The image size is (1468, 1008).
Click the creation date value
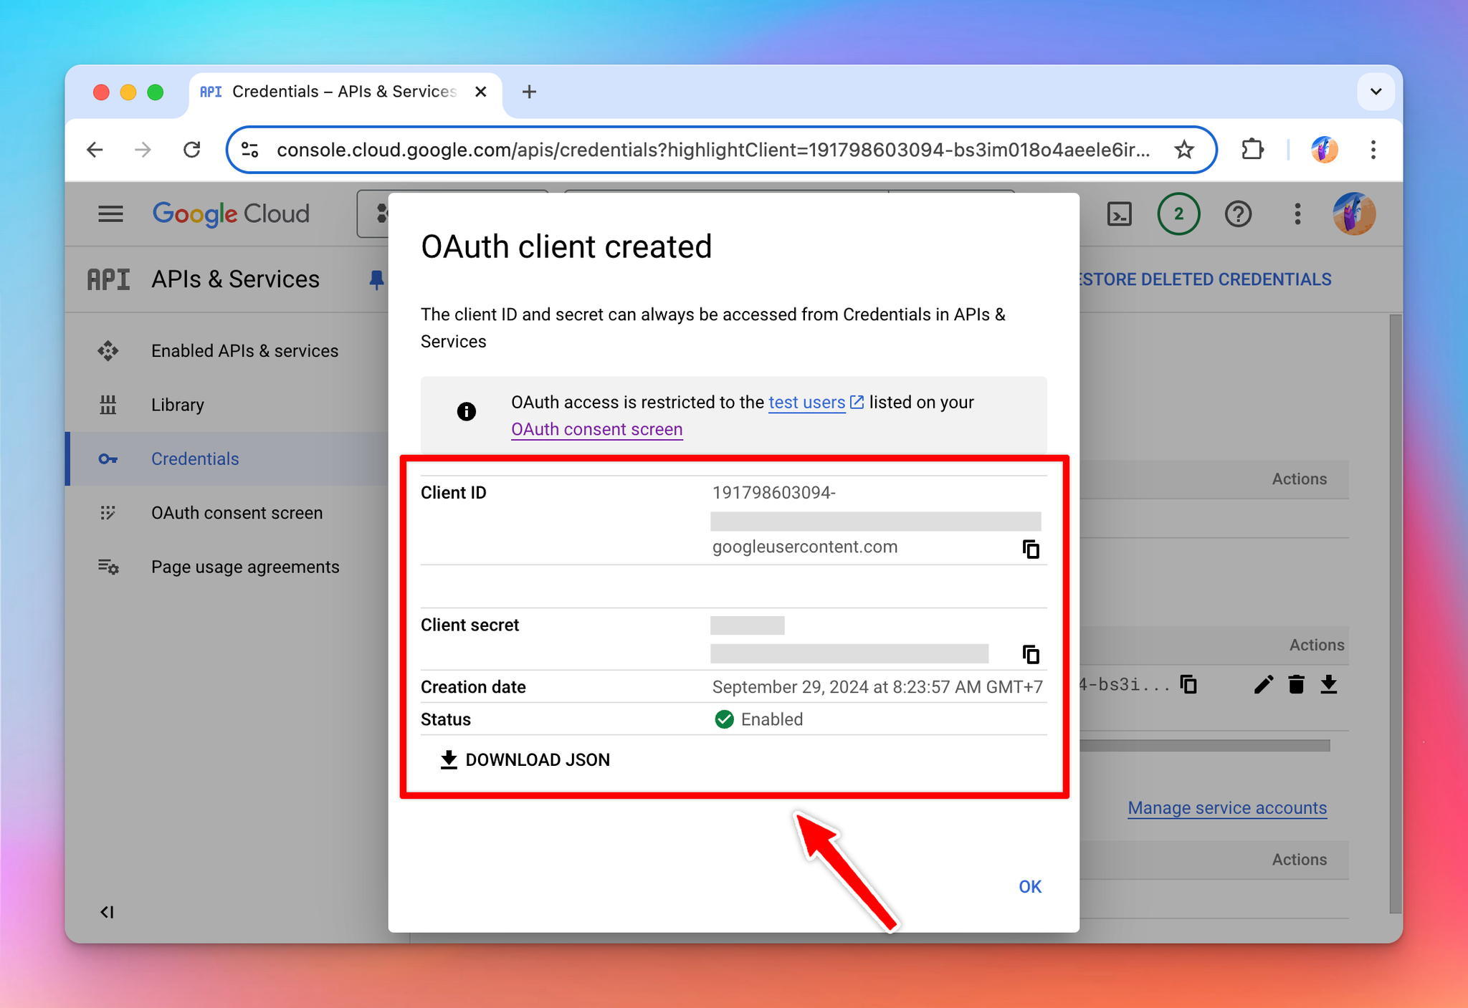point(877,687)
